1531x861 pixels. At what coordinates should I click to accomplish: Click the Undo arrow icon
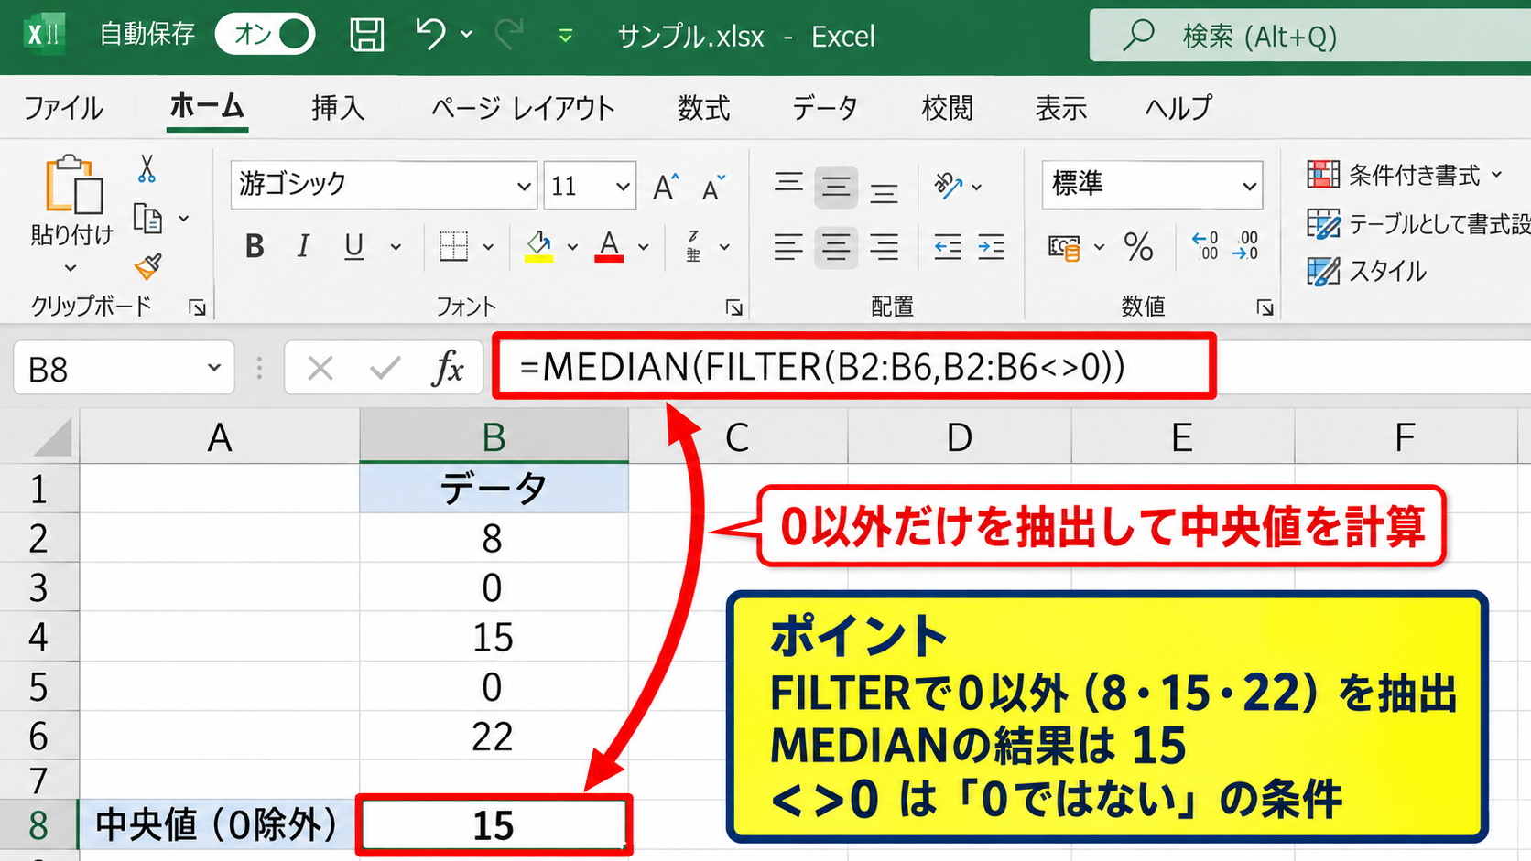[x=430, y=35]
